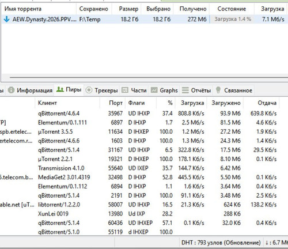
Task: Select peer libtorrent/1.2.2.0
Action: click(59, 205)
